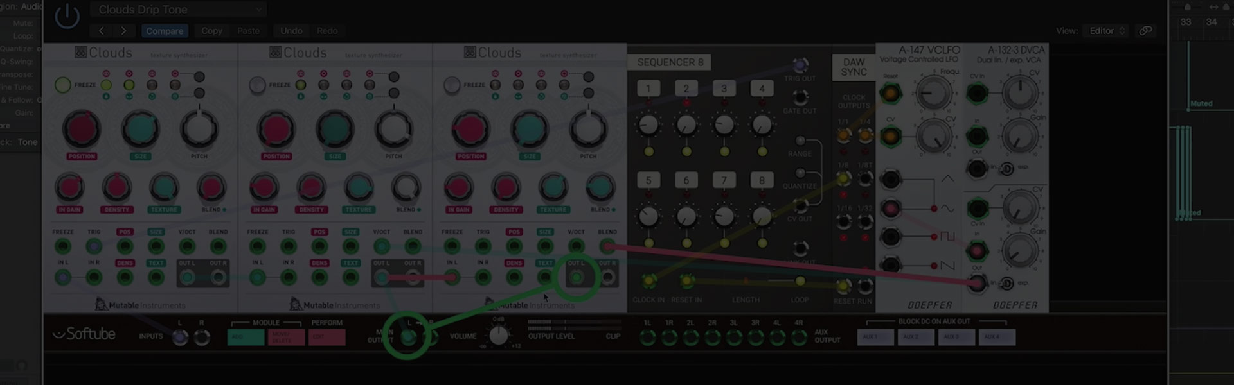
Task: Go to the previous preset arrow
Action: click(102, 31)
